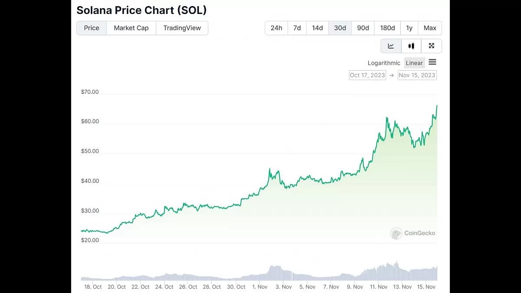
Task: Toggle Logarithmic price scale
Action: (384, 63)
